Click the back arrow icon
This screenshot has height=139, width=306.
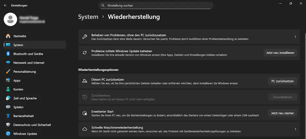(x=5, y=5)
